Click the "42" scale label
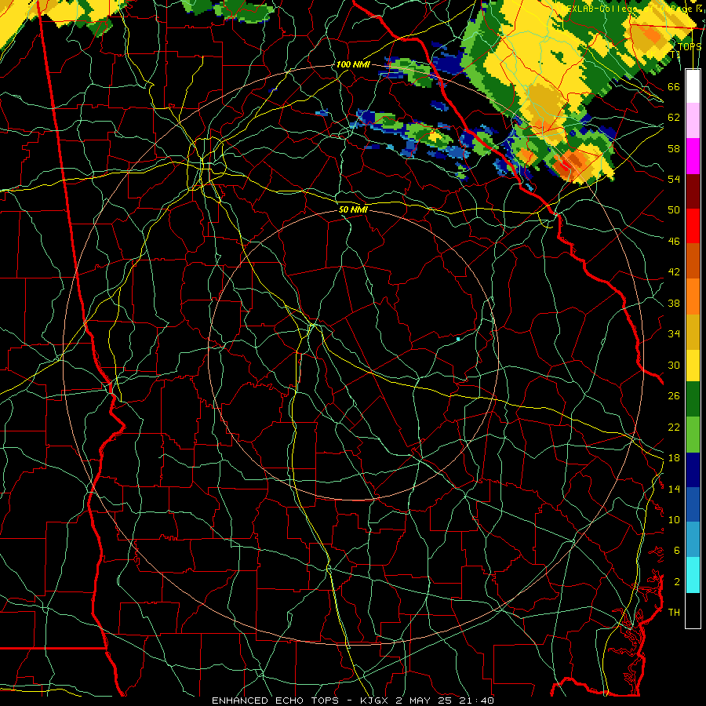 point(674,271)
